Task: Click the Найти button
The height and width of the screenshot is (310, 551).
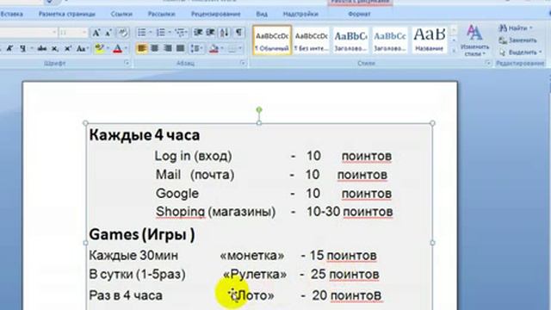Action: [516, 28]
